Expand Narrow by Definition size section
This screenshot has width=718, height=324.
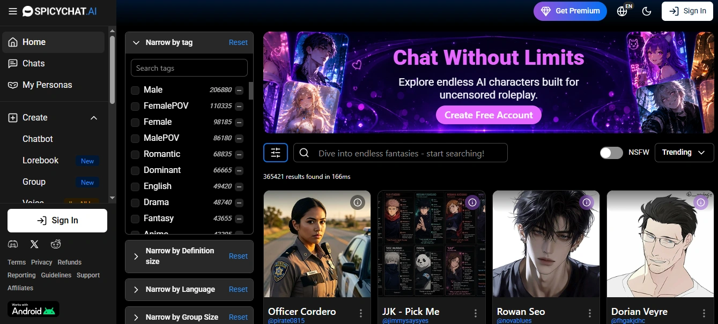tap(136, 256)
